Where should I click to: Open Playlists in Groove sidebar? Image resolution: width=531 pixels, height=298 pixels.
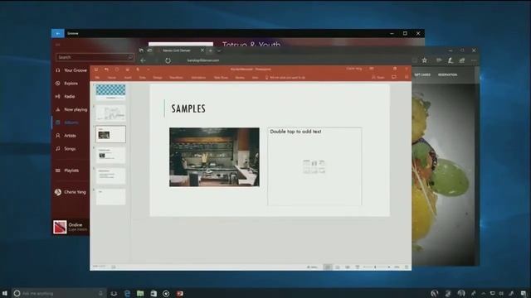(67, 171)
